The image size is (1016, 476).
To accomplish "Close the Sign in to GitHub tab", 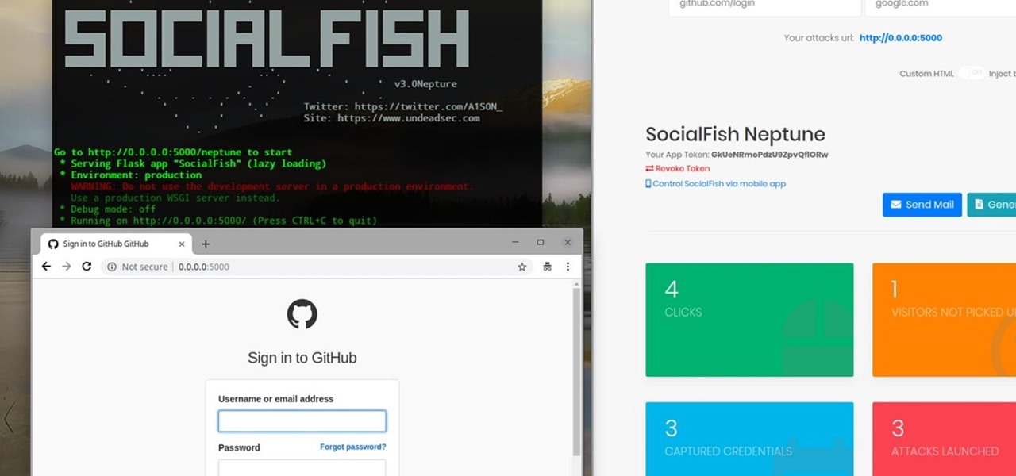I will [x=181, y=244].
